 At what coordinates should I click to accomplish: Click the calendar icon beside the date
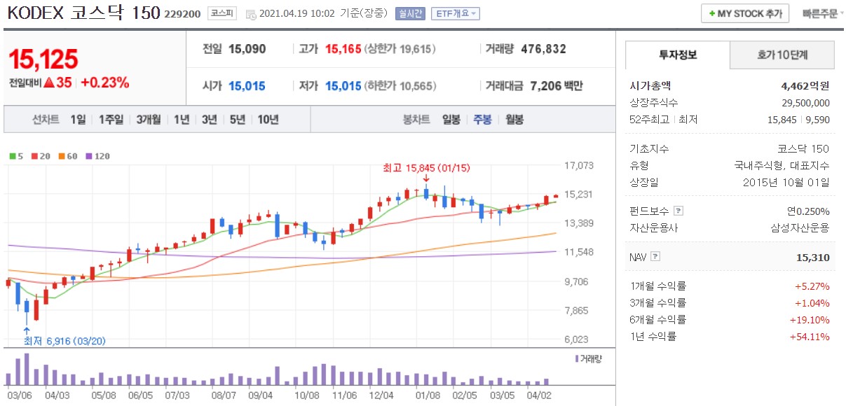coord(251,14)
